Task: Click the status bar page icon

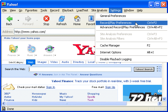Action: [x=4, y=109]
